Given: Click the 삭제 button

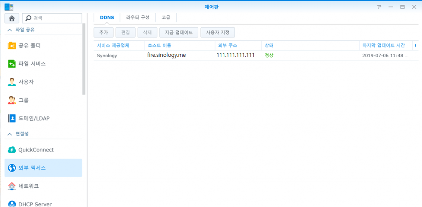Looking at the screenshot, I should (x=148, y=33).
